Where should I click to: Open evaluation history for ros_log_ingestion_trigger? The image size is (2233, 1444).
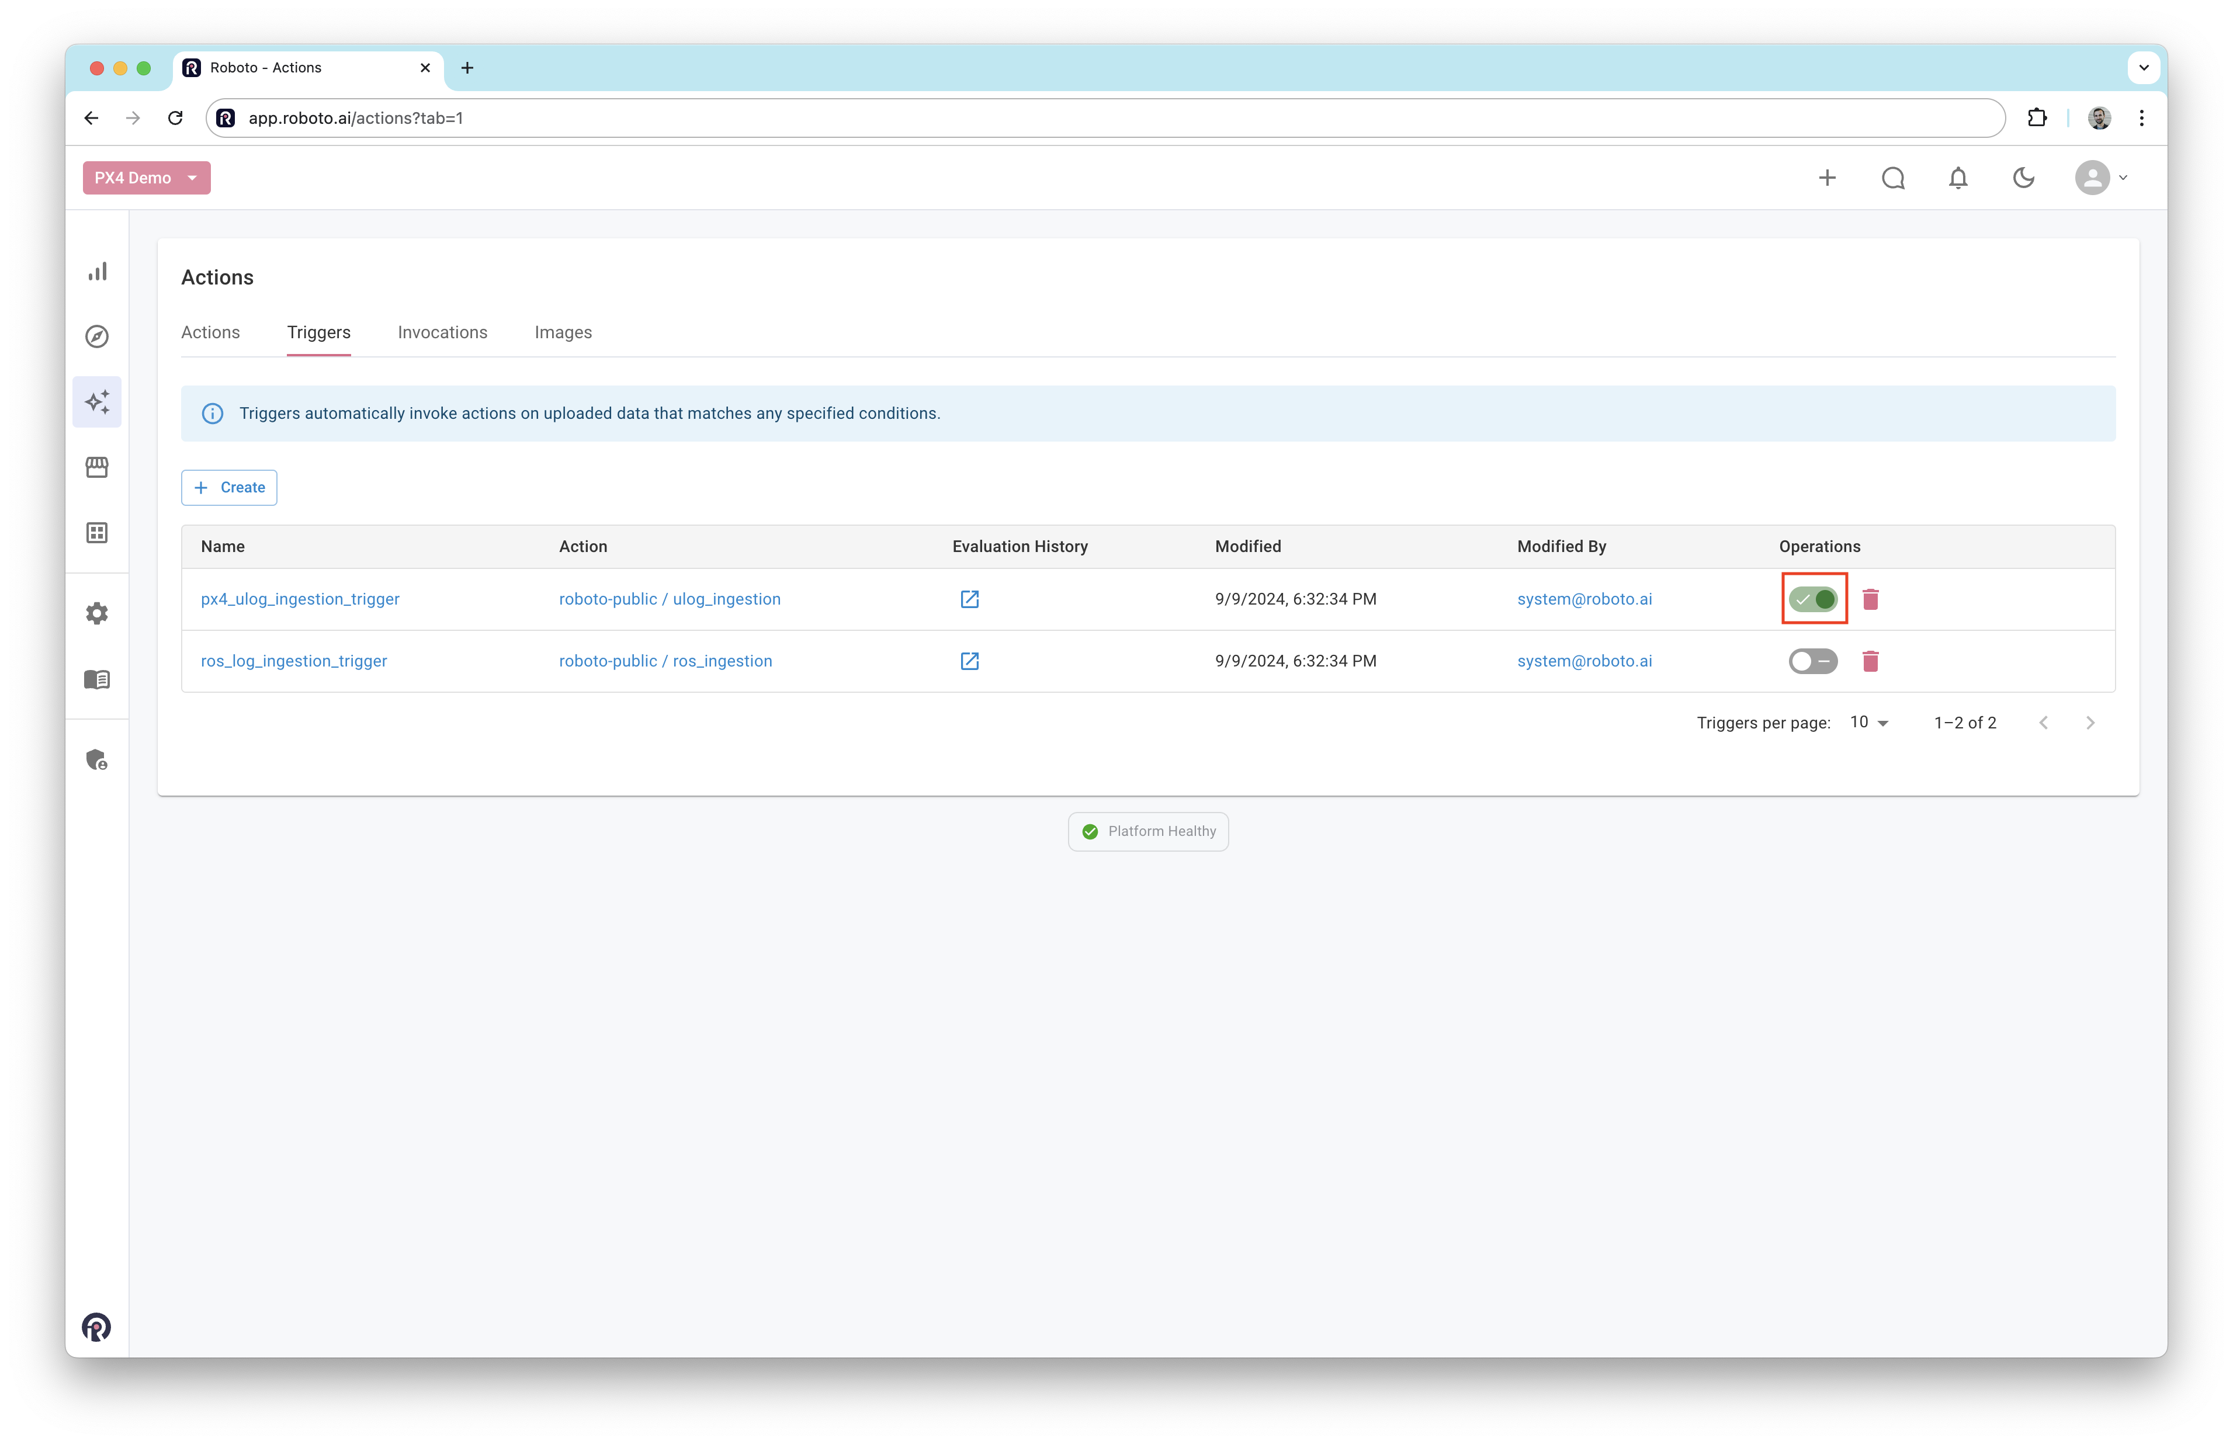(970, 661)
